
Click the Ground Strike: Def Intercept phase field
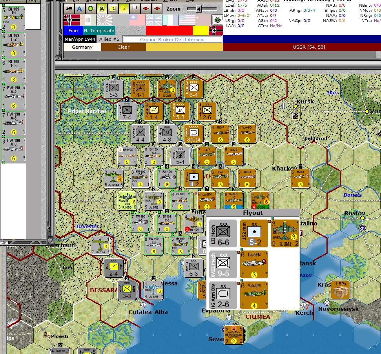[x=172, y=39]
